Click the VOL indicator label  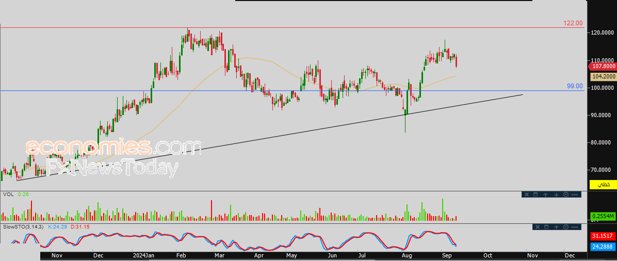tap(8, 194)
